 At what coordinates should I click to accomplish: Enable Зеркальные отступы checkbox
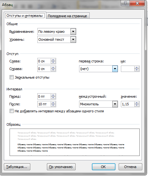click(x=11, y=77)
